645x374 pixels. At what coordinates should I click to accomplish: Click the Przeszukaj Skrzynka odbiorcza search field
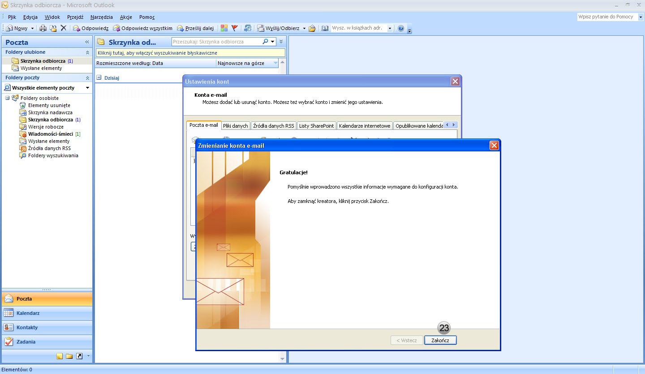click(x=217, y=42)
